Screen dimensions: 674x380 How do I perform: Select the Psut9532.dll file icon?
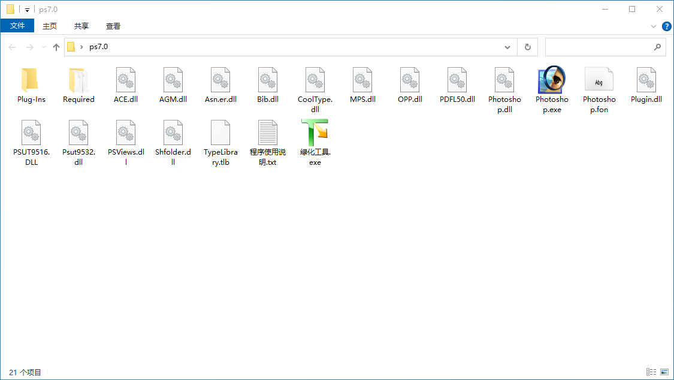(78, 132)
